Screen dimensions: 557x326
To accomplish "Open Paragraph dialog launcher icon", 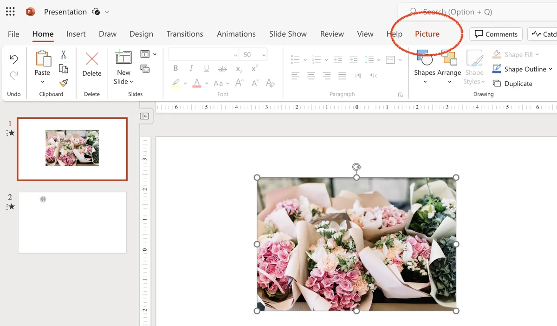I will 400,95.
